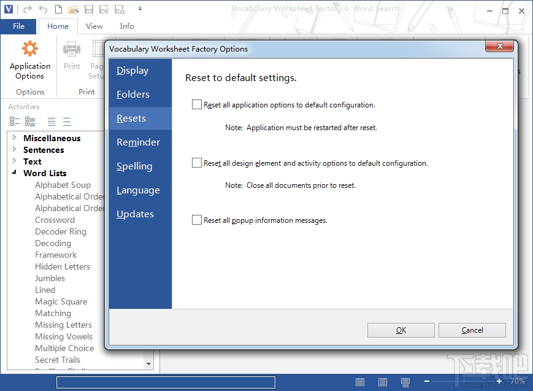Create a new document via blank page icon
Viewport: 533px width, 391px height.
point(58,9)
